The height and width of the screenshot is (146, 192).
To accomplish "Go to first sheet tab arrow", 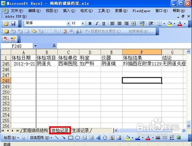I will pyautogui.click(x=3, y=131).
